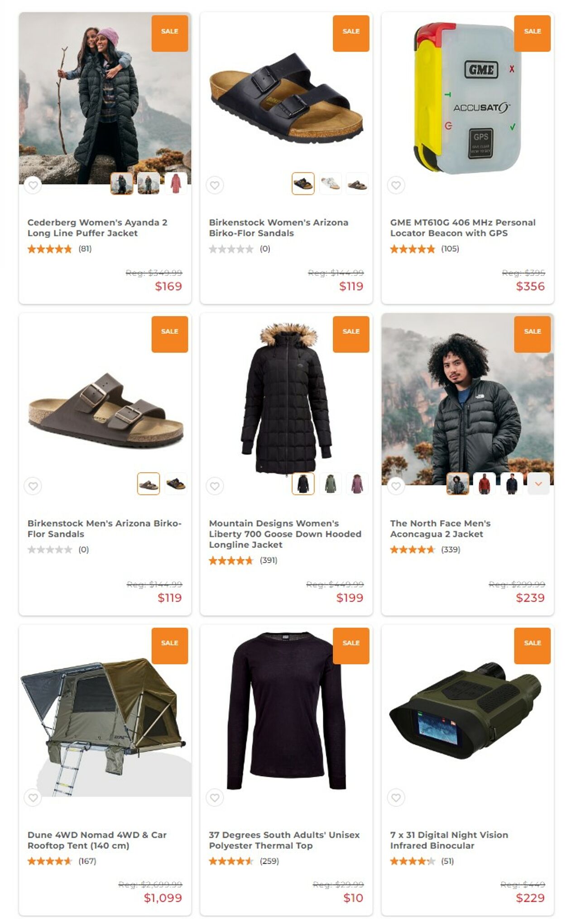This screenshot has height=919, width=566.
Task: Open 7 x 31 Digital Night Vision Binocular
Action: (449, 840)
